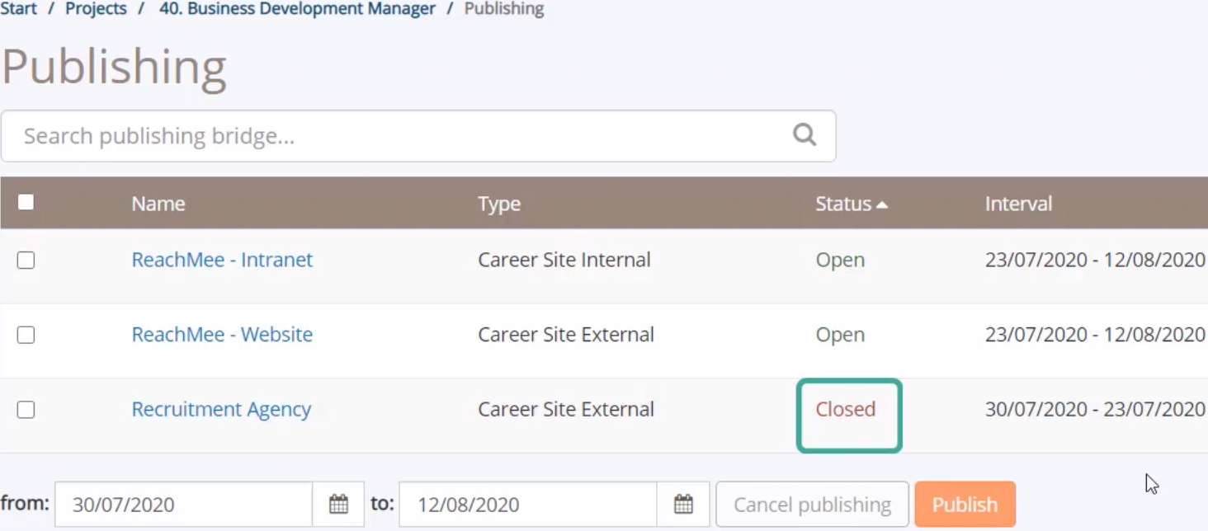Click the to date field 12/08/2020
The image size is (1208, 531).
(528, 504)
